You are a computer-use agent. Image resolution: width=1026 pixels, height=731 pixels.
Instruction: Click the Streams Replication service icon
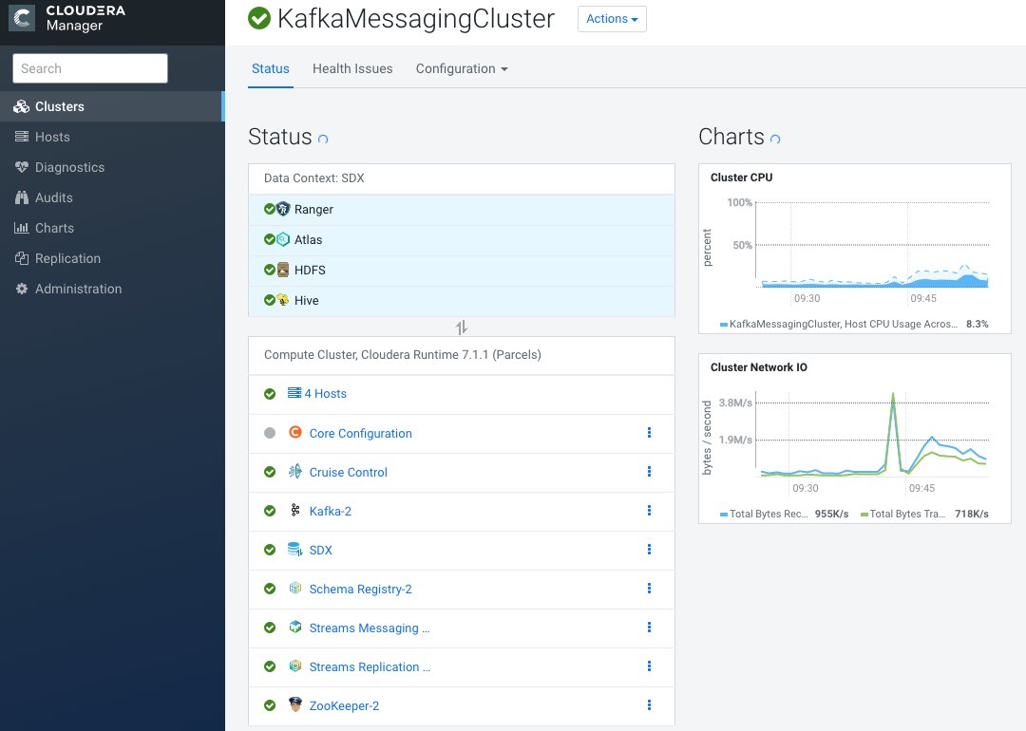point(295,665)
